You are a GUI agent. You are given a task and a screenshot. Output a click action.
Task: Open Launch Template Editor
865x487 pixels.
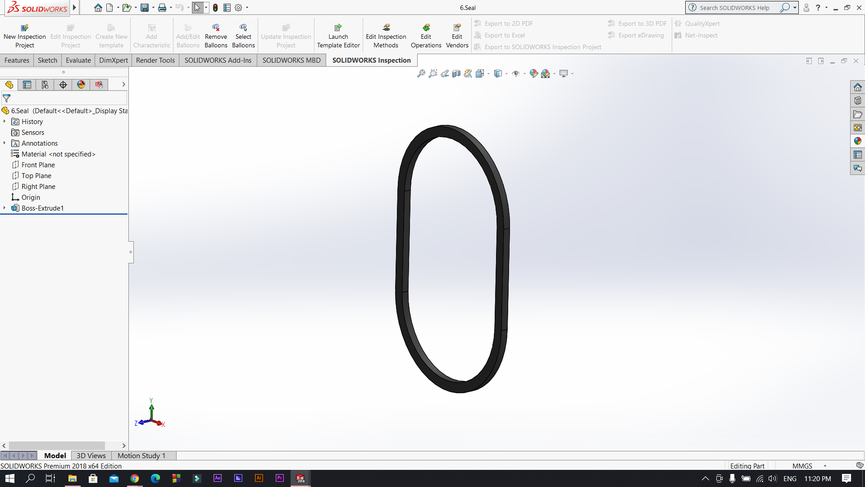338,36
